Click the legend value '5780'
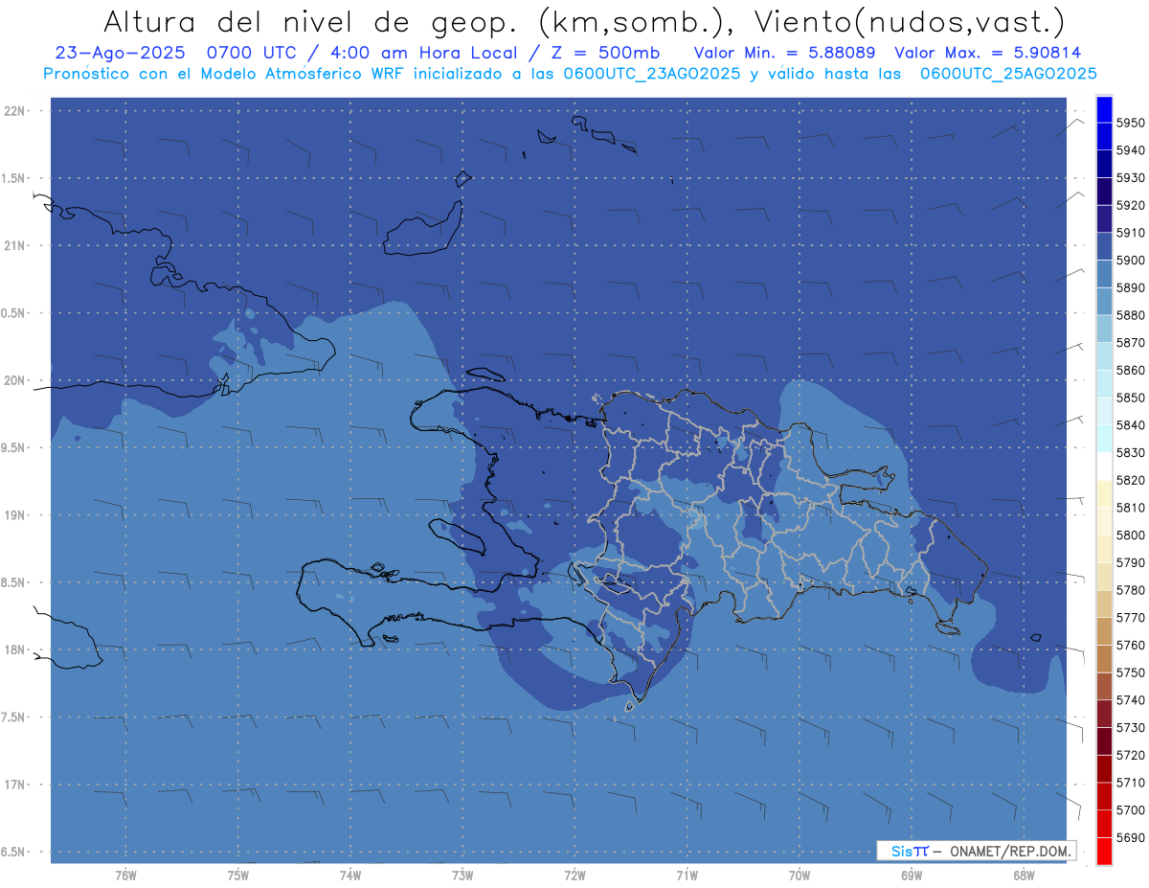This screenshot has height=888, width=1149. (x=1130, y=590)
